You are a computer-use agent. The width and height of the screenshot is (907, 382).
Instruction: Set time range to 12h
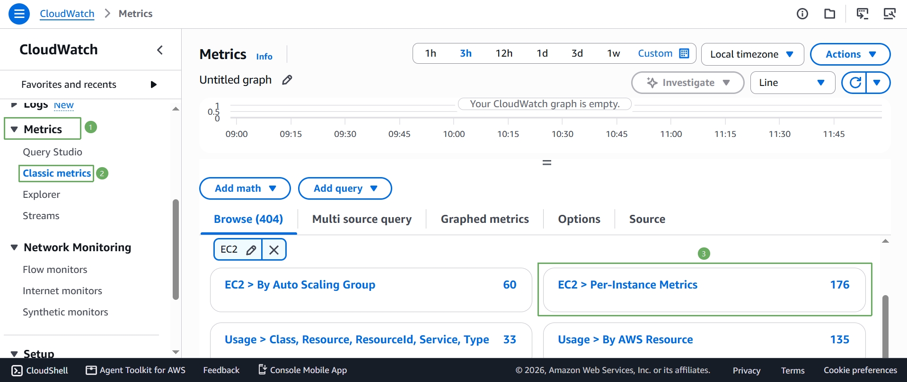click(x=504, y=53)
